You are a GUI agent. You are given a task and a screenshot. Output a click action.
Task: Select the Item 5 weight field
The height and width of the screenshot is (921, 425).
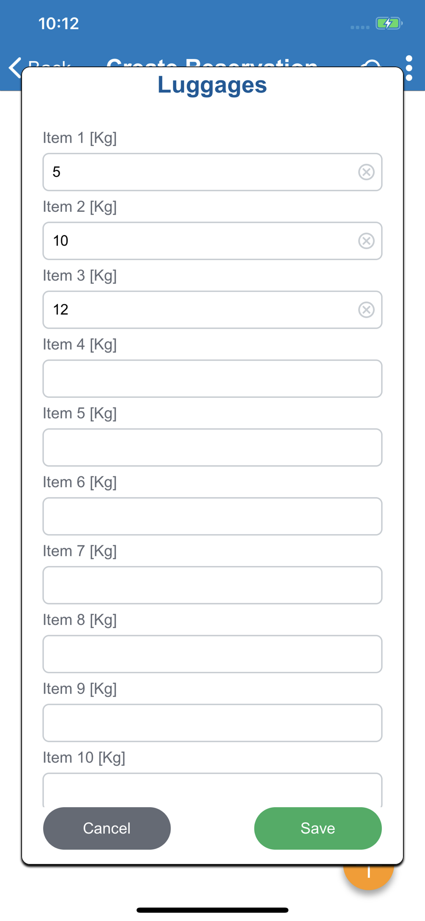coord(212,448)
